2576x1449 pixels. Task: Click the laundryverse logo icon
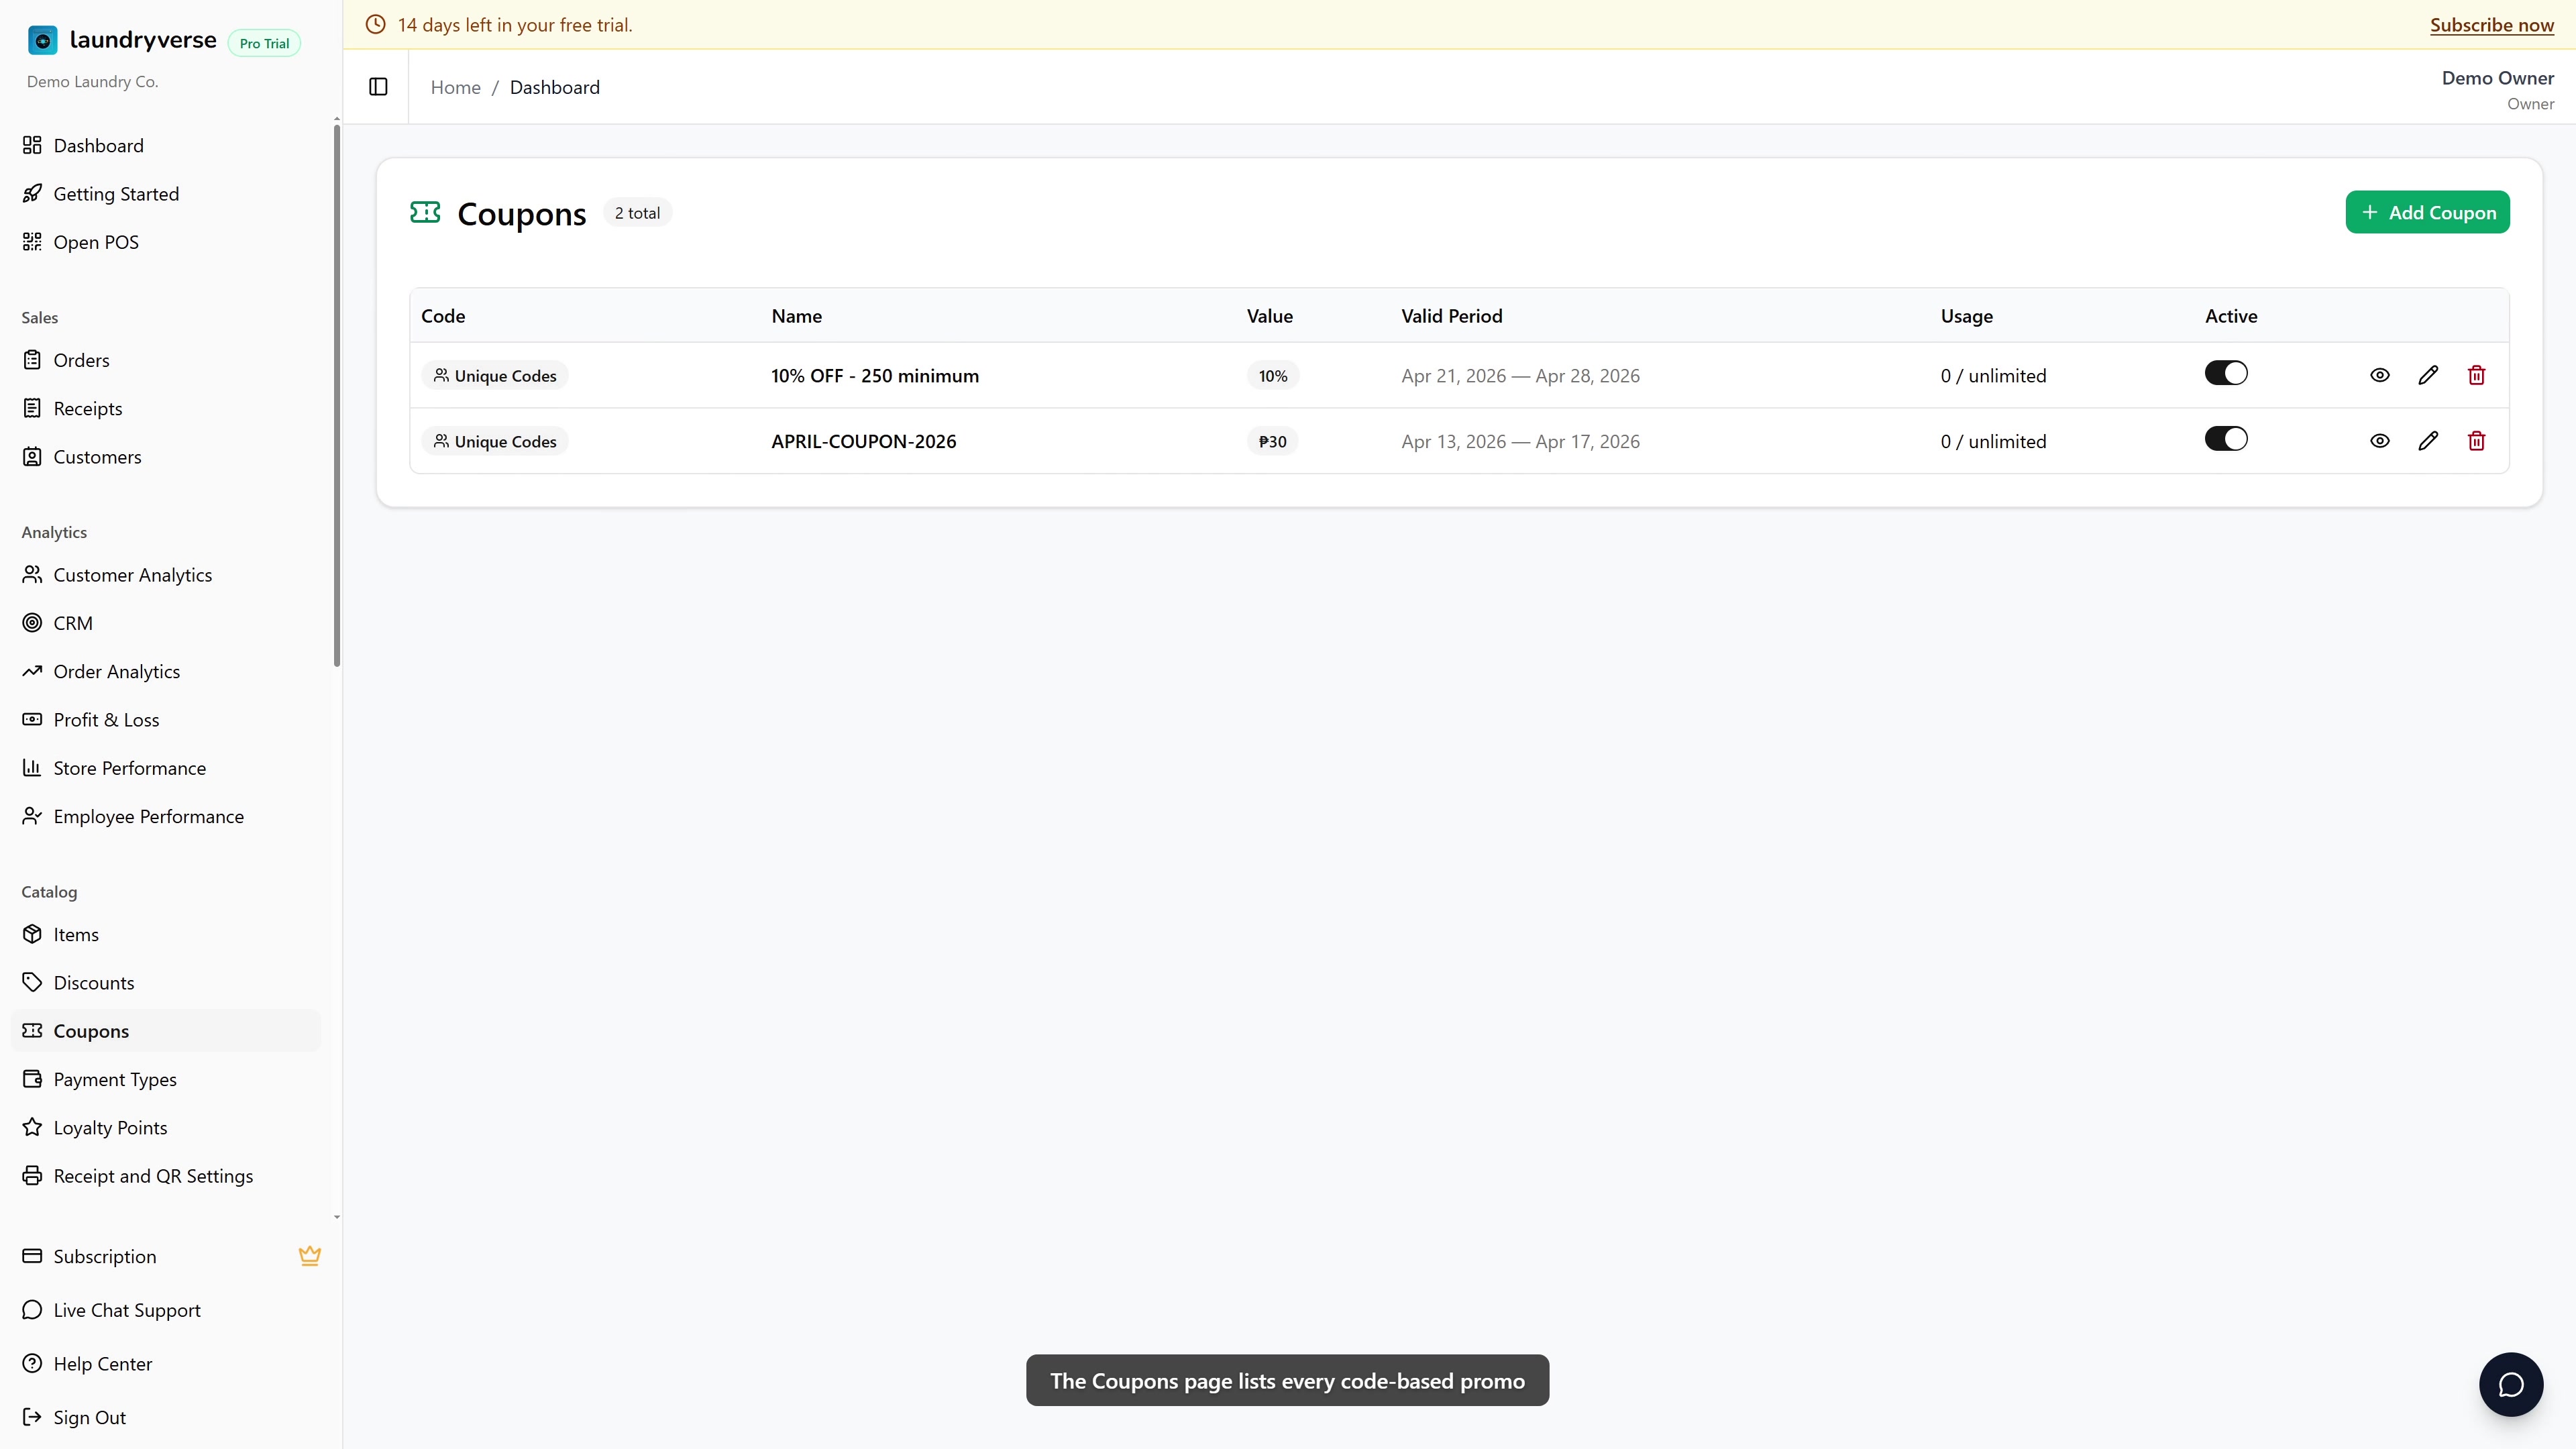coord(43,40)
